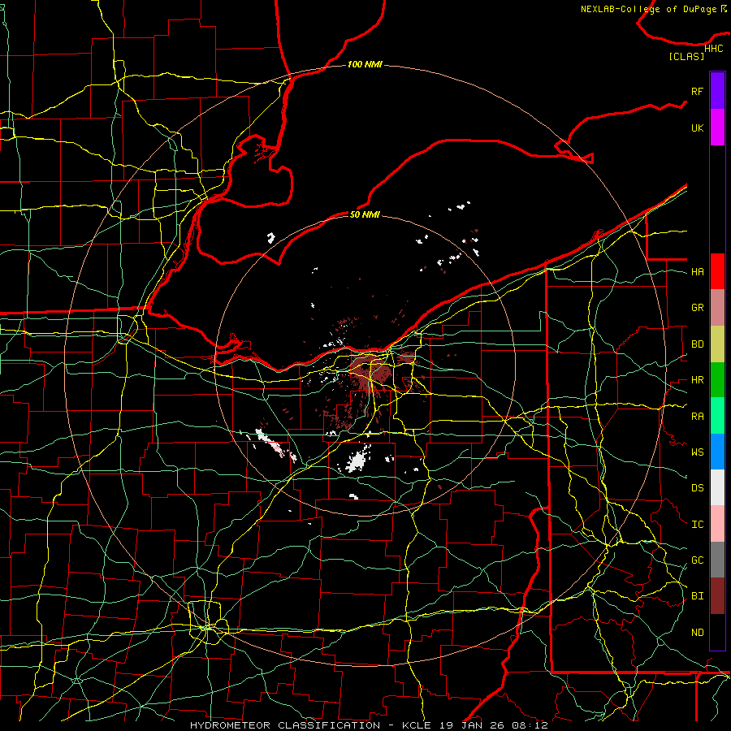The height and width of the screenshot is (731, 731).
Task: Click the DS legend label
Action: coord(698,488)
